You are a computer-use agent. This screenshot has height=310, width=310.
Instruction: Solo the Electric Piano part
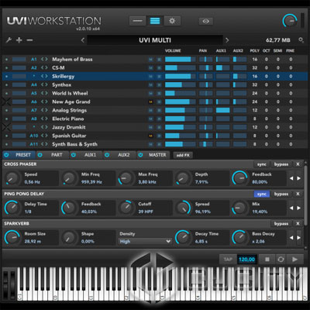pyautogui.click(x=159, y=119)
